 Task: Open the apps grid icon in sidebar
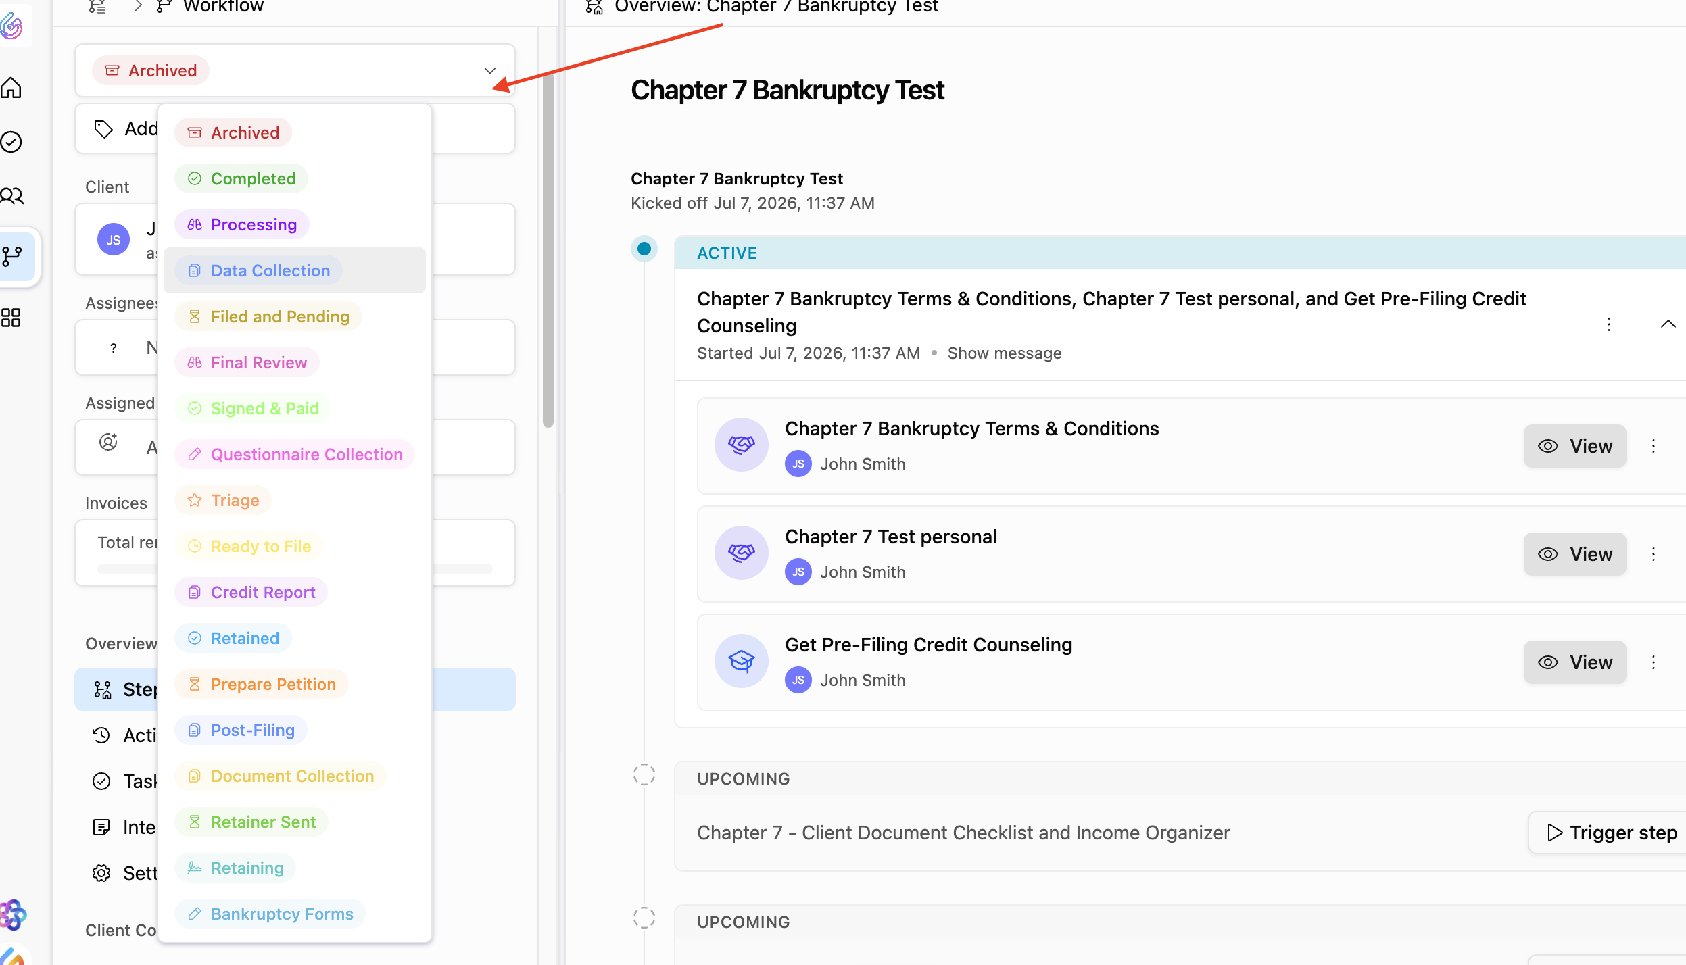(x=11, y=318)
